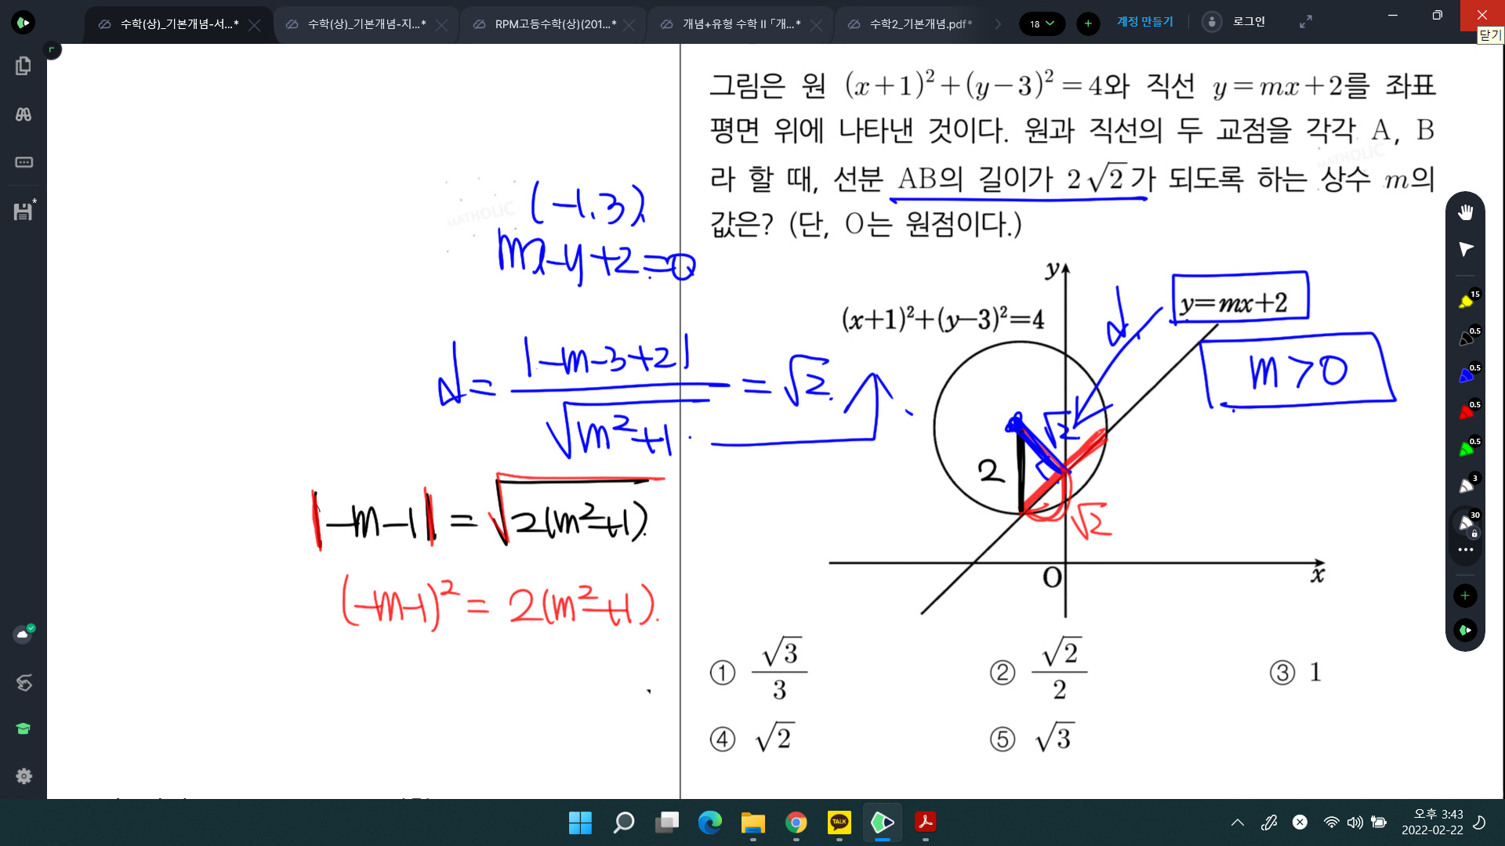Select the hand pan tool
Viewport: 1505px width, 846px height.
click(x=1465, y=212)
